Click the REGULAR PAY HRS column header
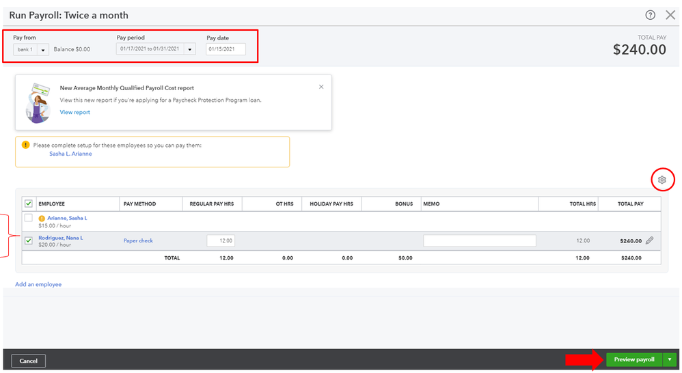 point(211,204)
